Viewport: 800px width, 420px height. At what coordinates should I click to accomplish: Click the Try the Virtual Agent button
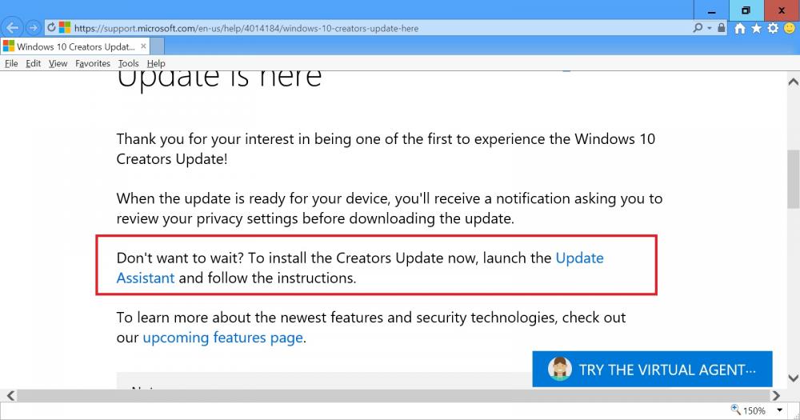click(652, 369)
